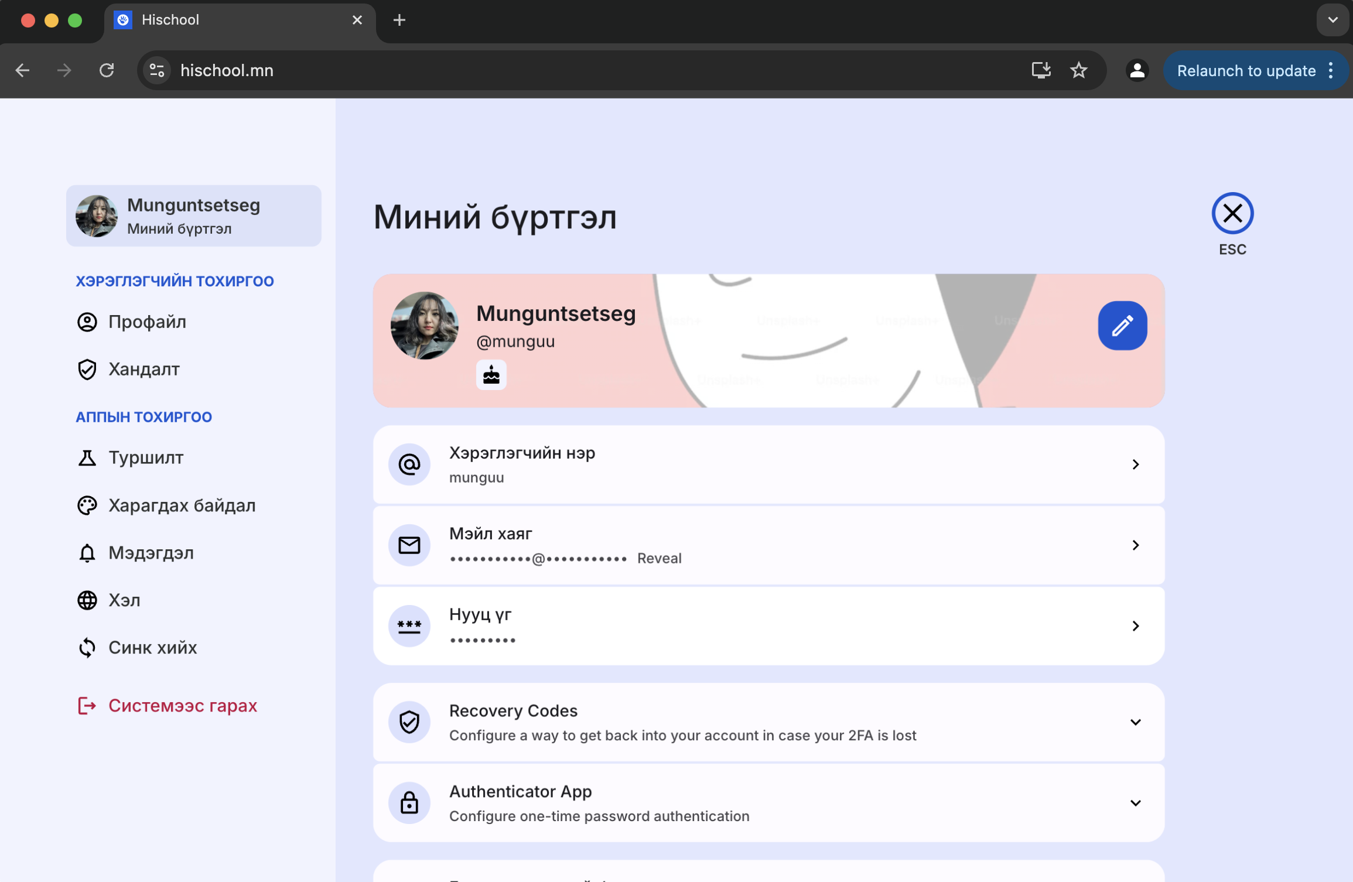Image resolution: width=1353 pixels, height=882 pixels.
Task: Click Relaunch to update button
Action: [x=1246, y=70]
